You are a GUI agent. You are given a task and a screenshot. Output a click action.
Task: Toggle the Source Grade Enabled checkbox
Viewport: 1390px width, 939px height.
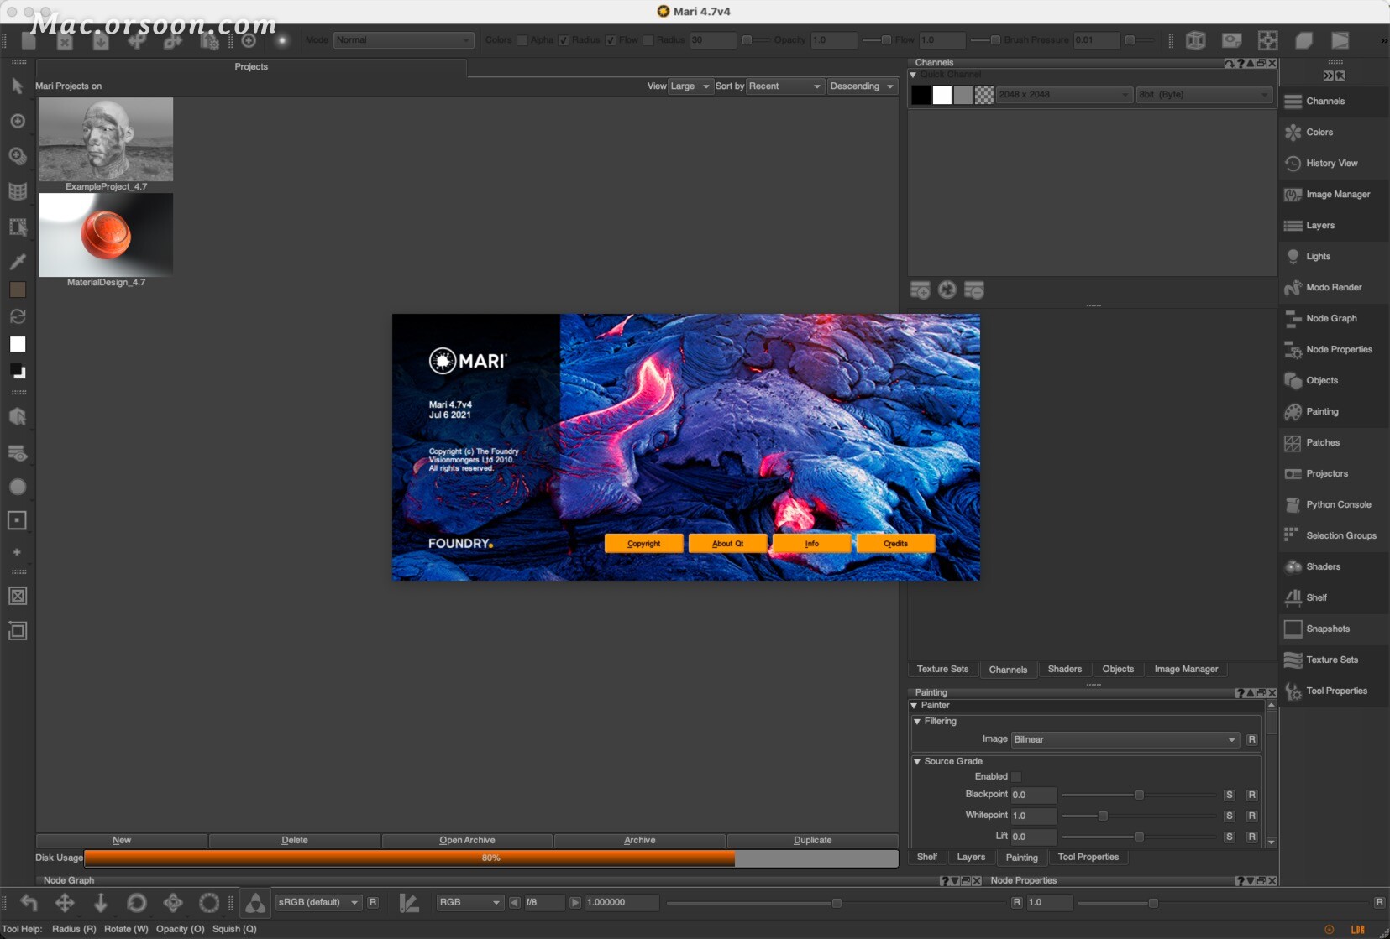click(1016, 777)
